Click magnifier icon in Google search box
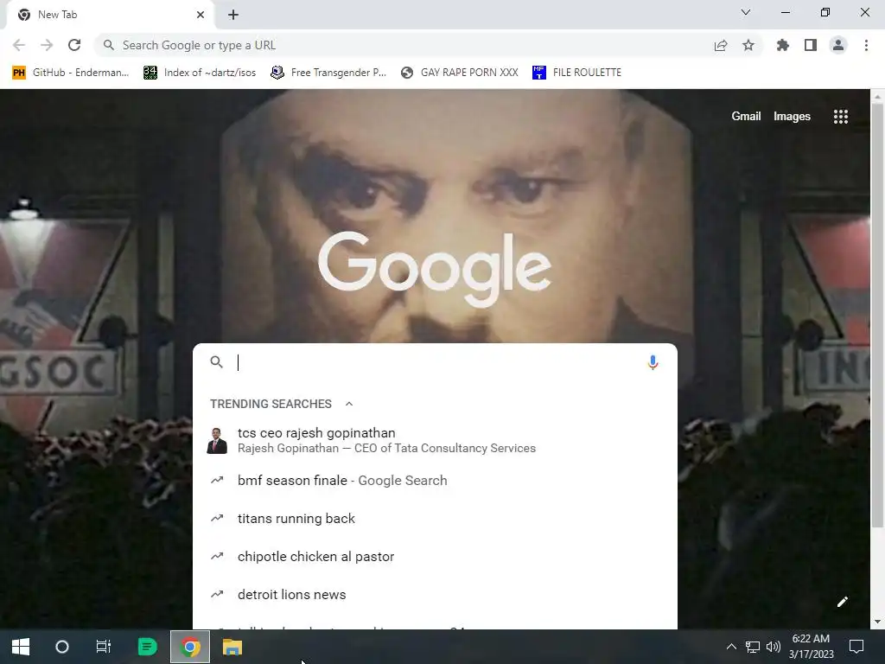The height and width of the screenshot is (664, 885). pos(217,362)
